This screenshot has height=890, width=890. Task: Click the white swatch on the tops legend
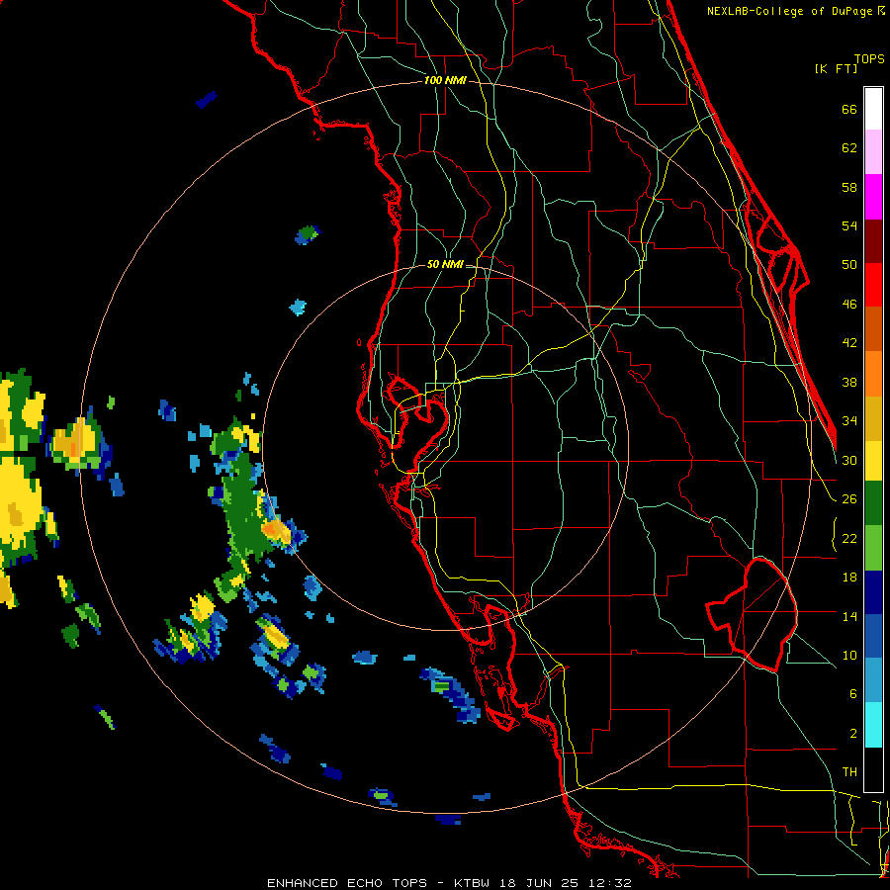tap(873, 109)
